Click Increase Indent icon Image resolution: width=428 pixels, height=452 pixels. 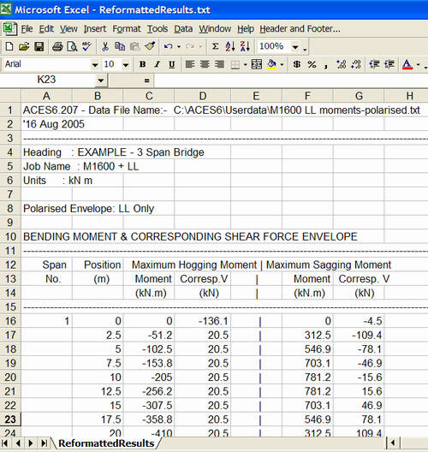pos(389,64)
